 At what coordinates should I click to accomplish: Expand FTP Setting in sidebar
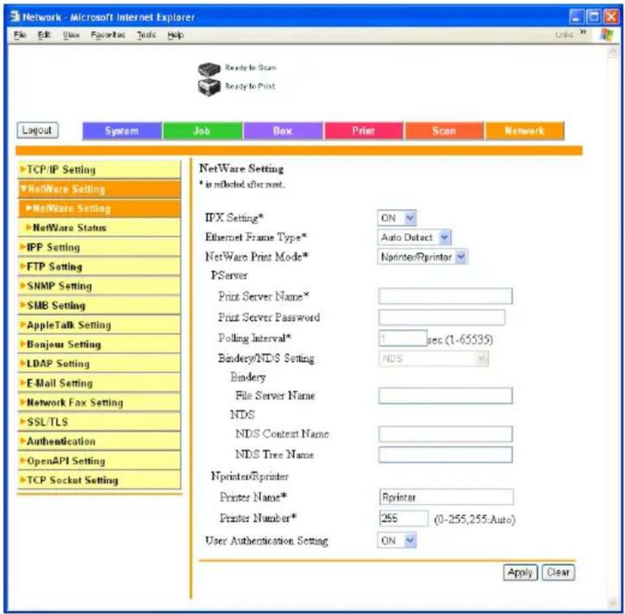pyautogui.click(x=99, y=266)
